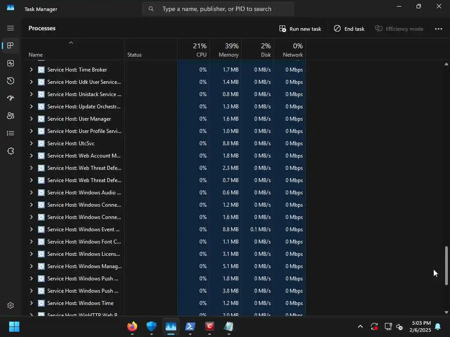Toggle the hamburger navigation menu
Screen dimensions: 450x337
click(x=11, y=28)
